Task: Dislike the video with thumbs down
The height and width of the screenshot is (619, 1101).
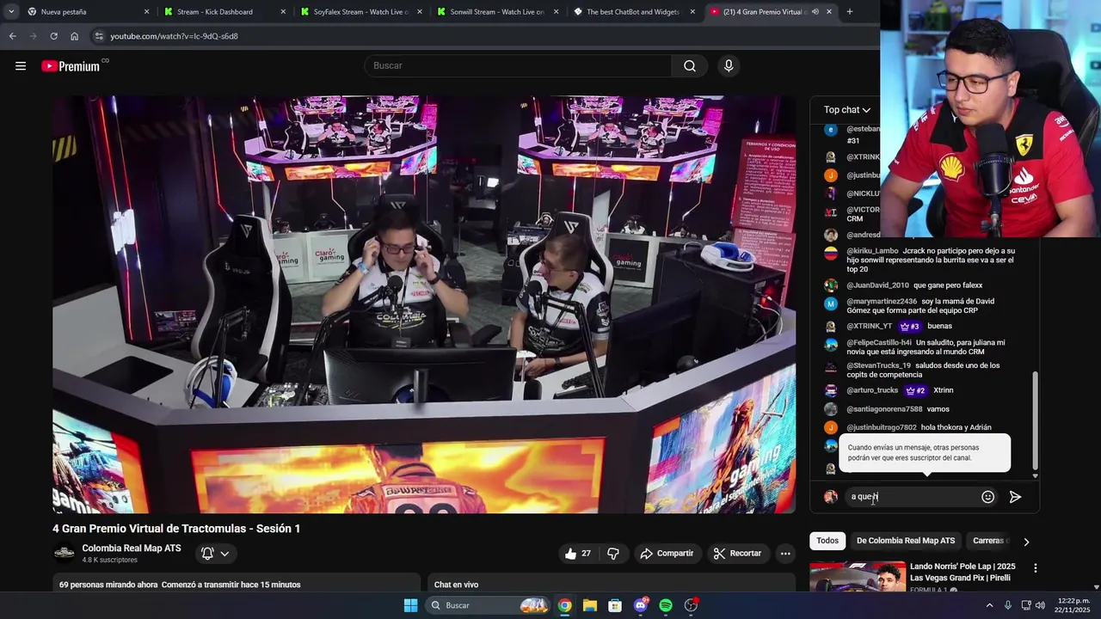Action: 613,554
